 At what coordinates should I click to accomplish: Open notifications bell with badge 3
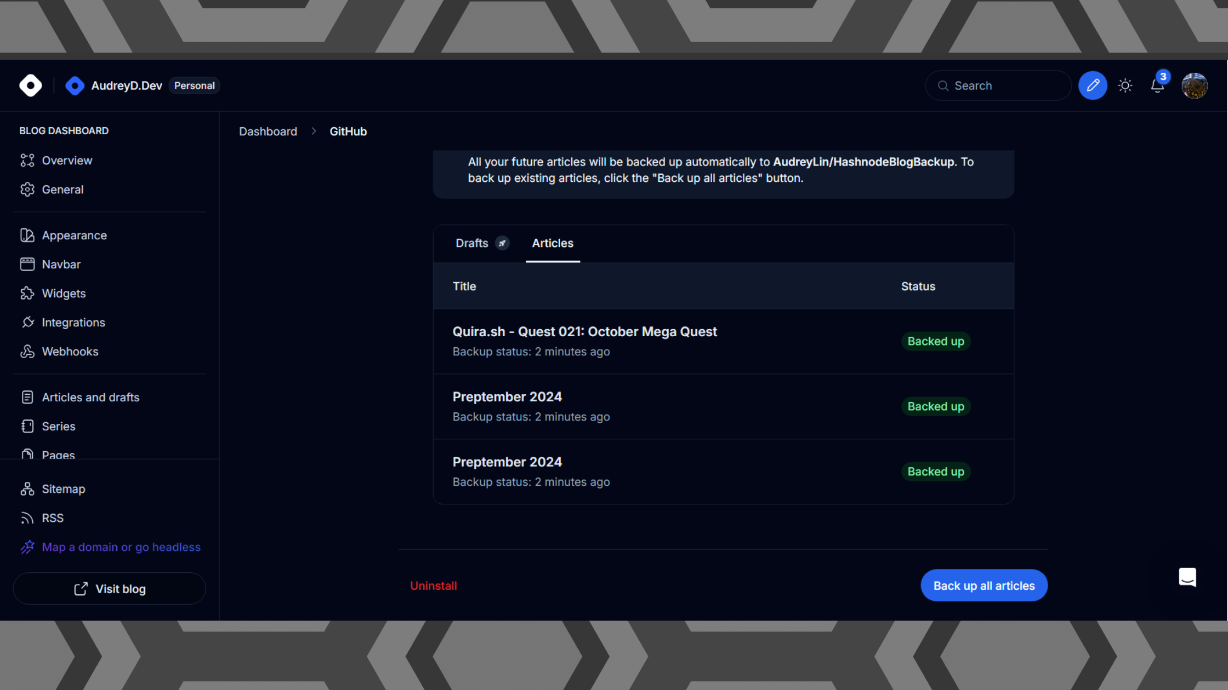1157,85
